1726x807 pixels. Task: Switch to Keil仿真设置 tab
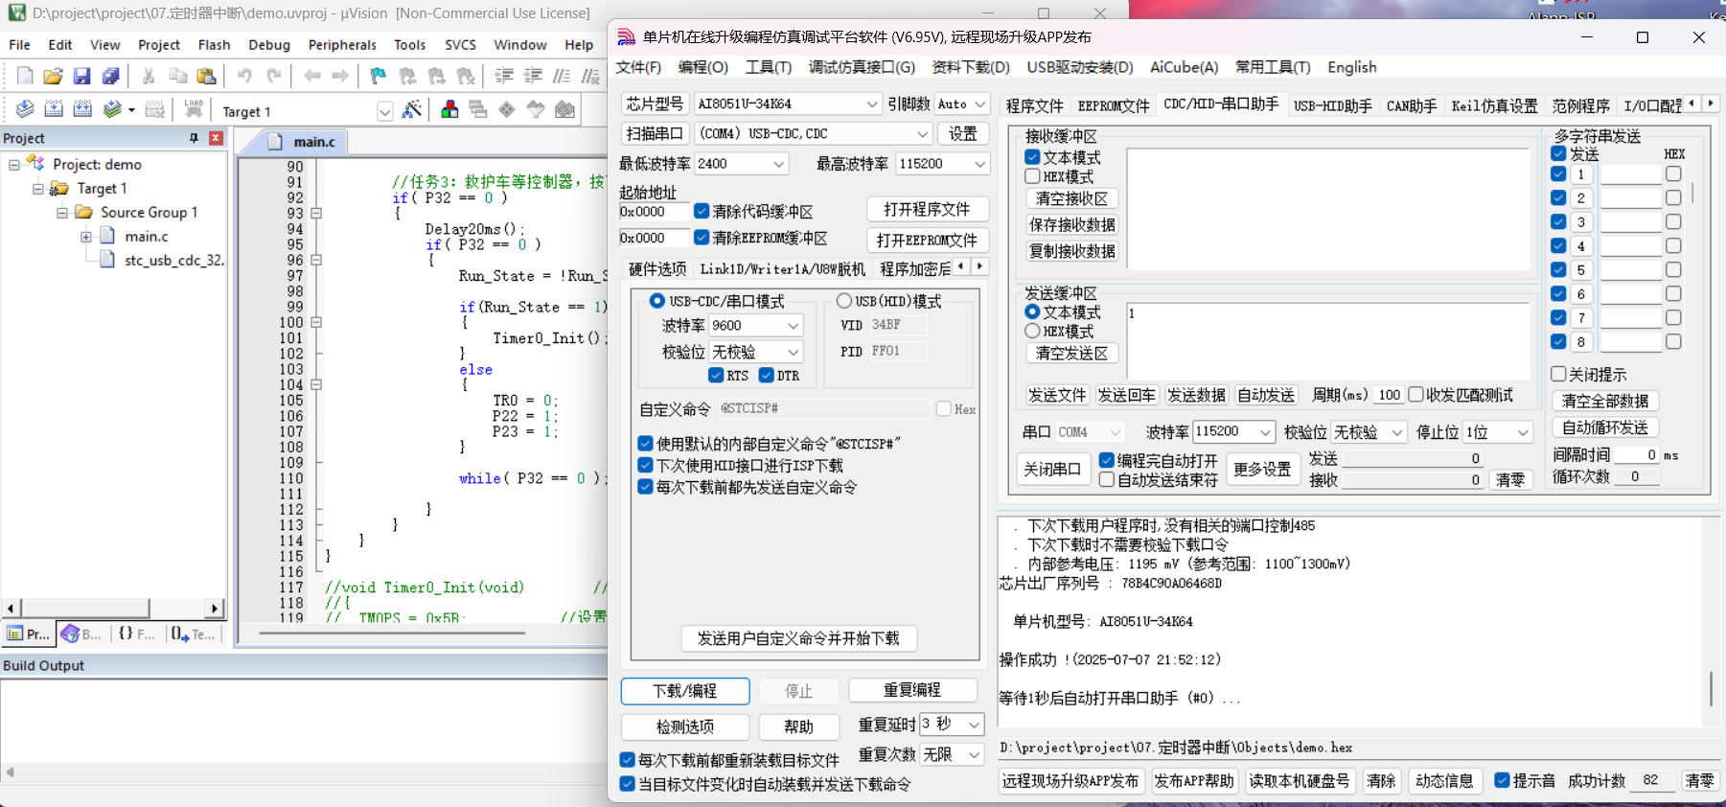coord(1494,105)
